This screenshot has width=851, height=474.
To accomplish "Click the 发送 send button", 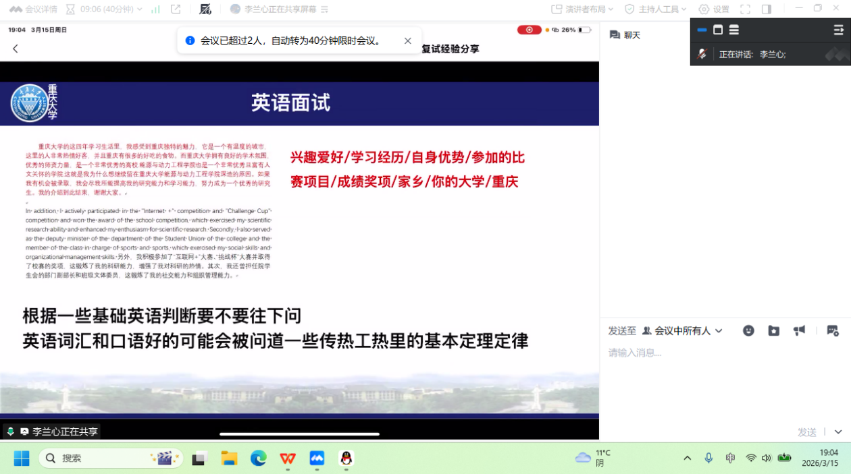I will click(806, 432).
